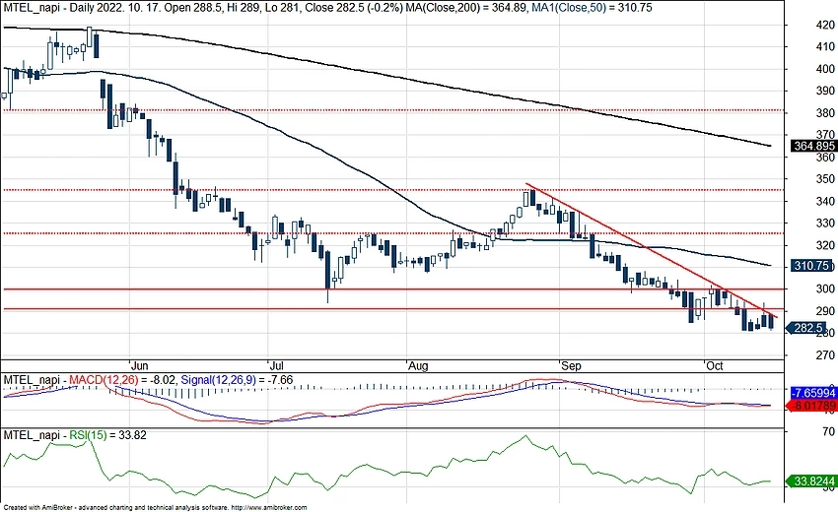Click the 330 price axis label
Viewport: 838px width, 512px height.
click(825, 224)
